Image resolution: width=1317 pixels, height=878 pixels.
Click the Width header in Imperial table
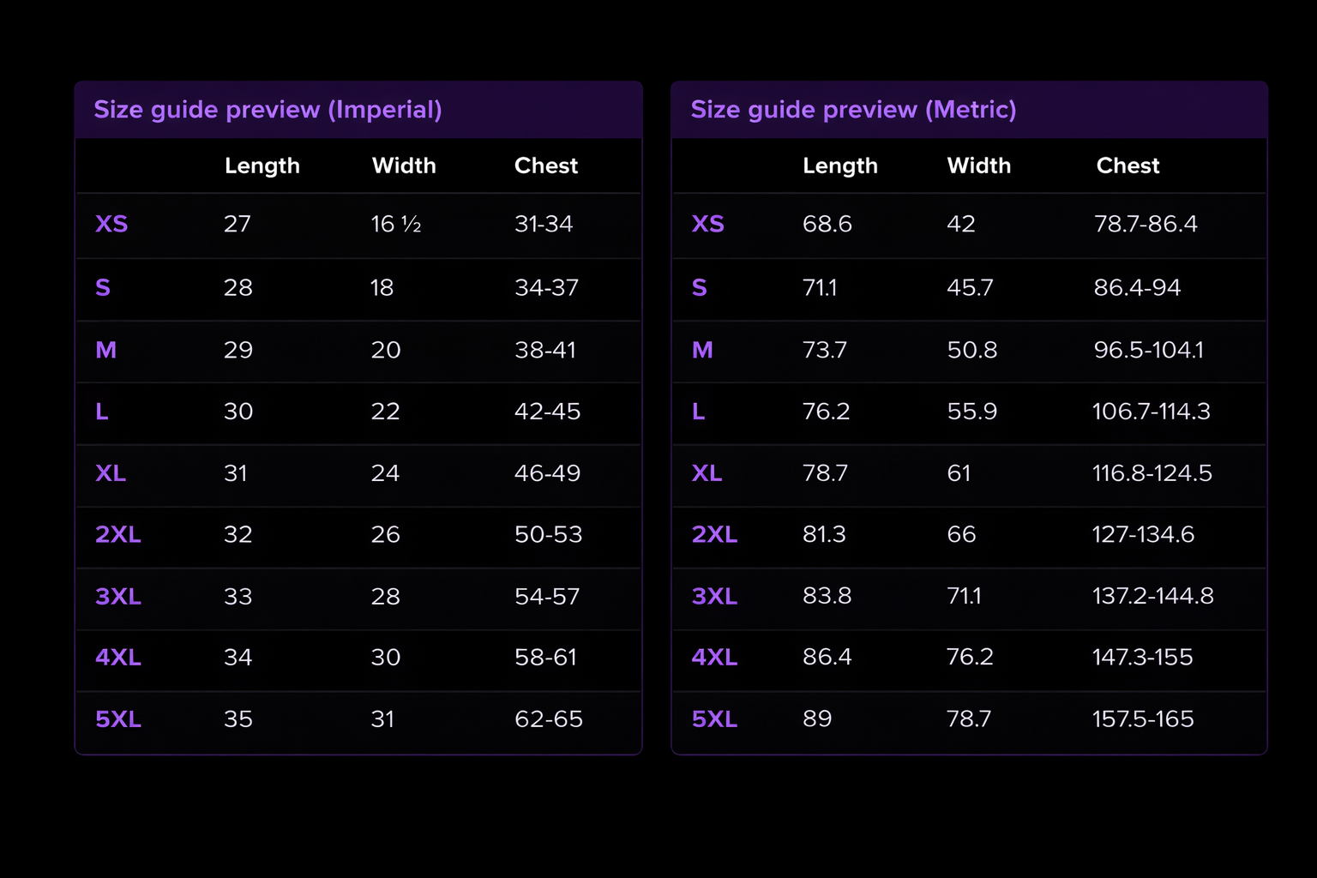(404, 165)
